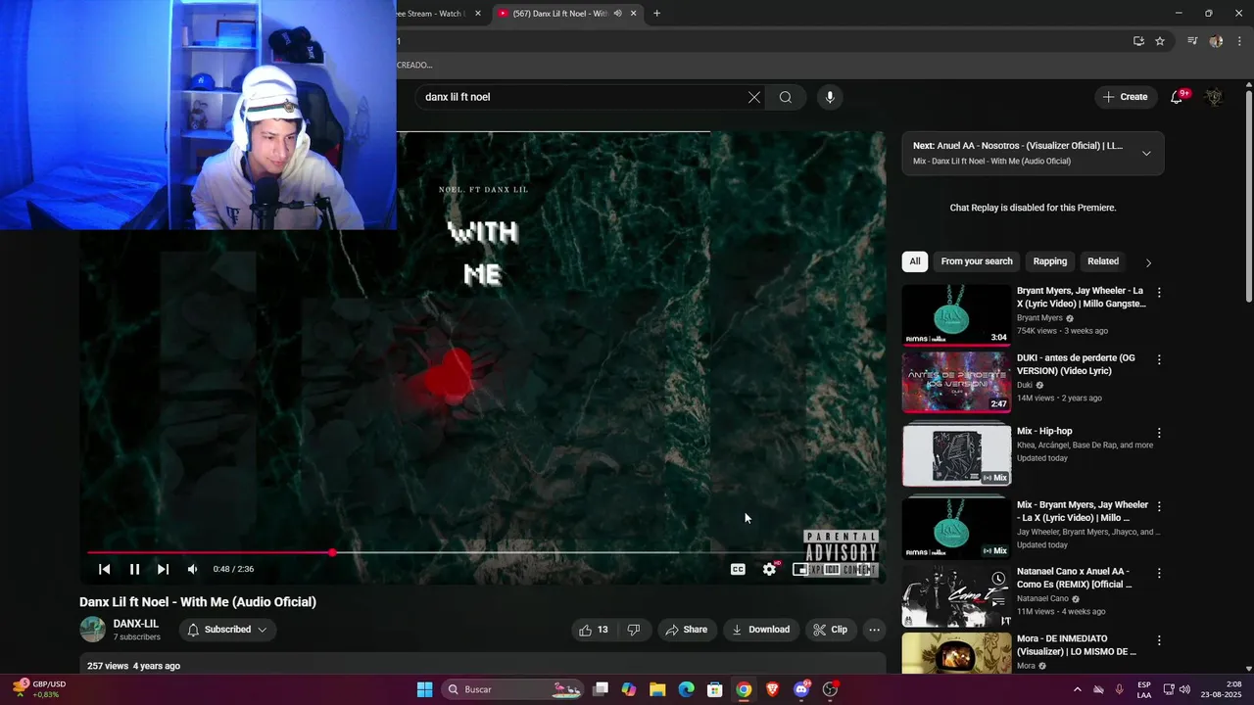Select the From your search chip
Screen dimensions: 1254x705
977,261
